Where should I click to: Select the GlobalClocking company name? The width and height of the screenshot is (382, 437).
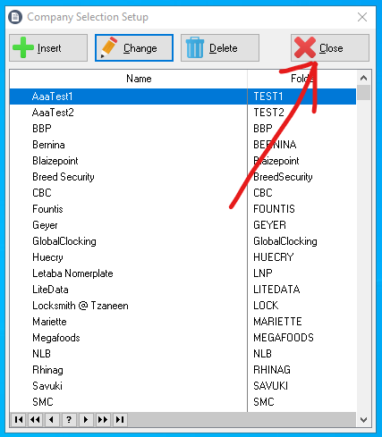(x=64, y=241)
